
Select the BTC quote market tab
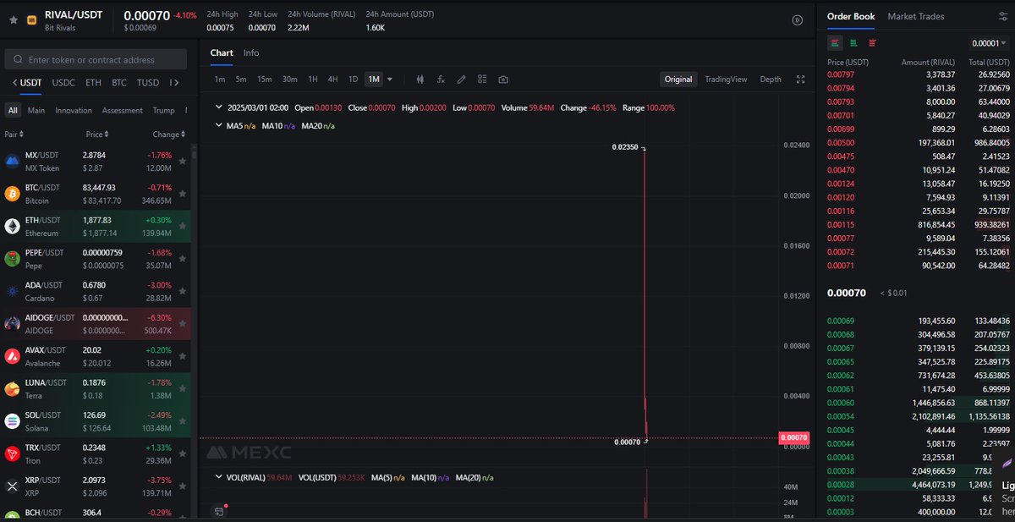(119, 83)
